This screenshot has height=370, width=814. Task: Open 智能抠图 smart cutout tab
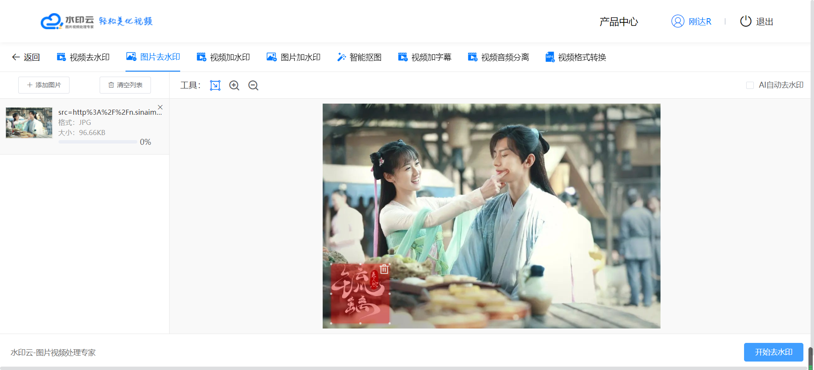coord(359,57)
